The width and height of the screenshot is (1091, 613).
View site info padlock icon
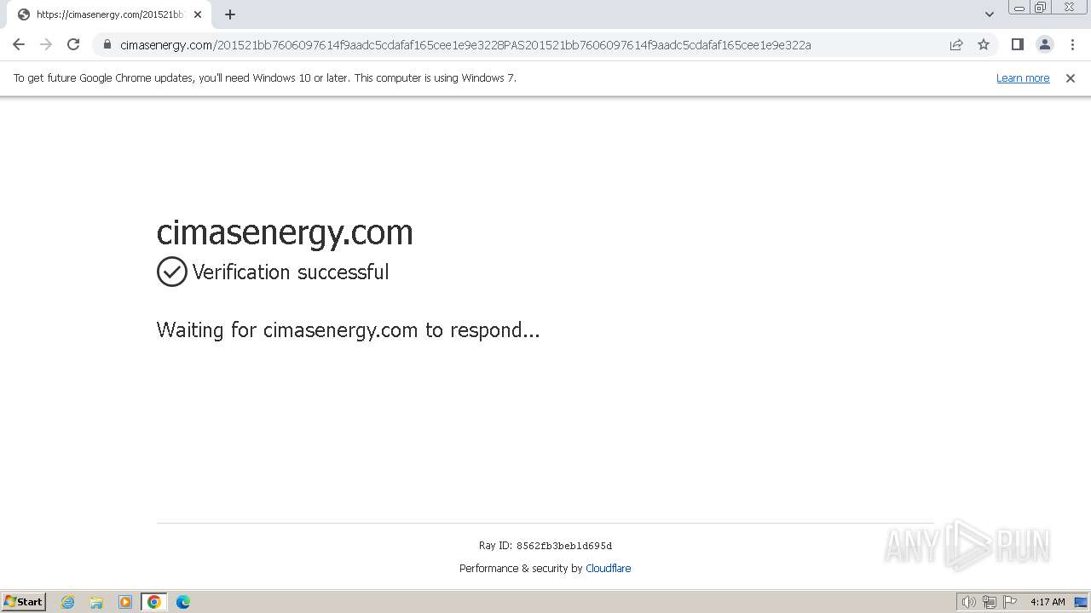[107, 44]
